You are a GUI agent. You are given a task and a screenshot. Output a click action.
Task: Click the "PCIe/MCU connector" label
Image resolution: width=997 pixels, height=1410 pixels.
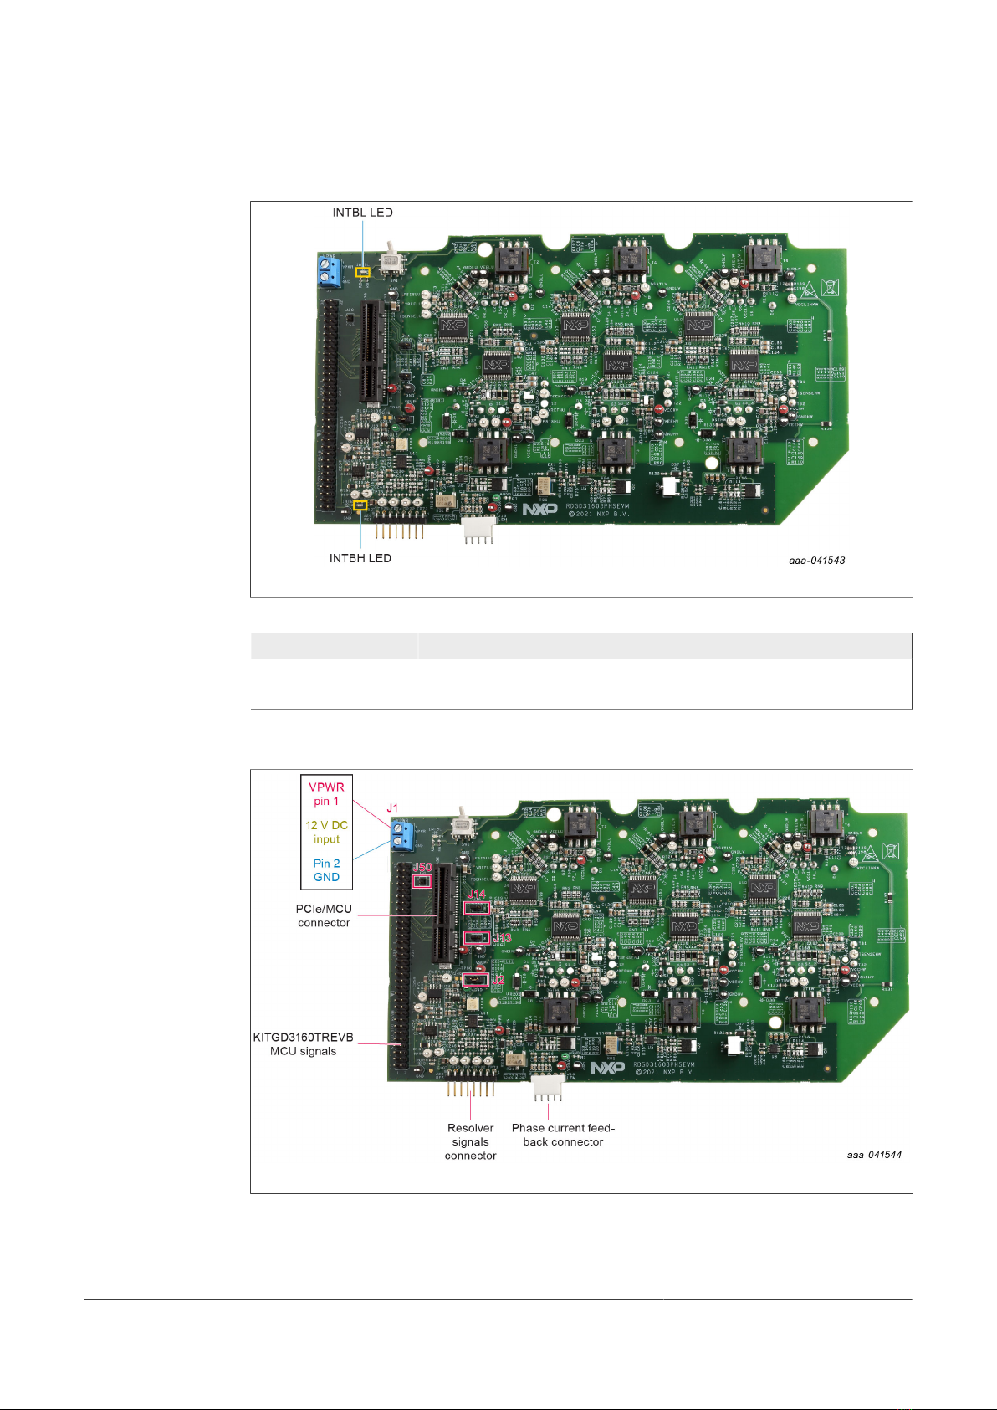pyautogui.click(x=324, y=915)
